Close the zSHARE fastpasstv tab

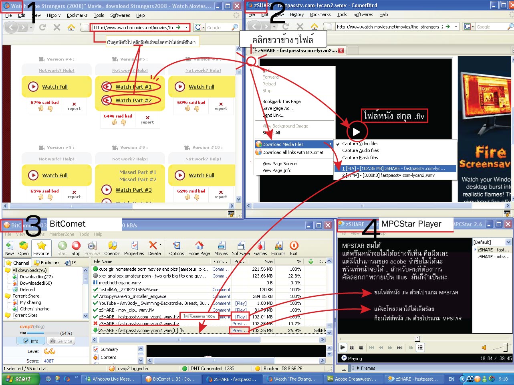[x=341, y=51]
